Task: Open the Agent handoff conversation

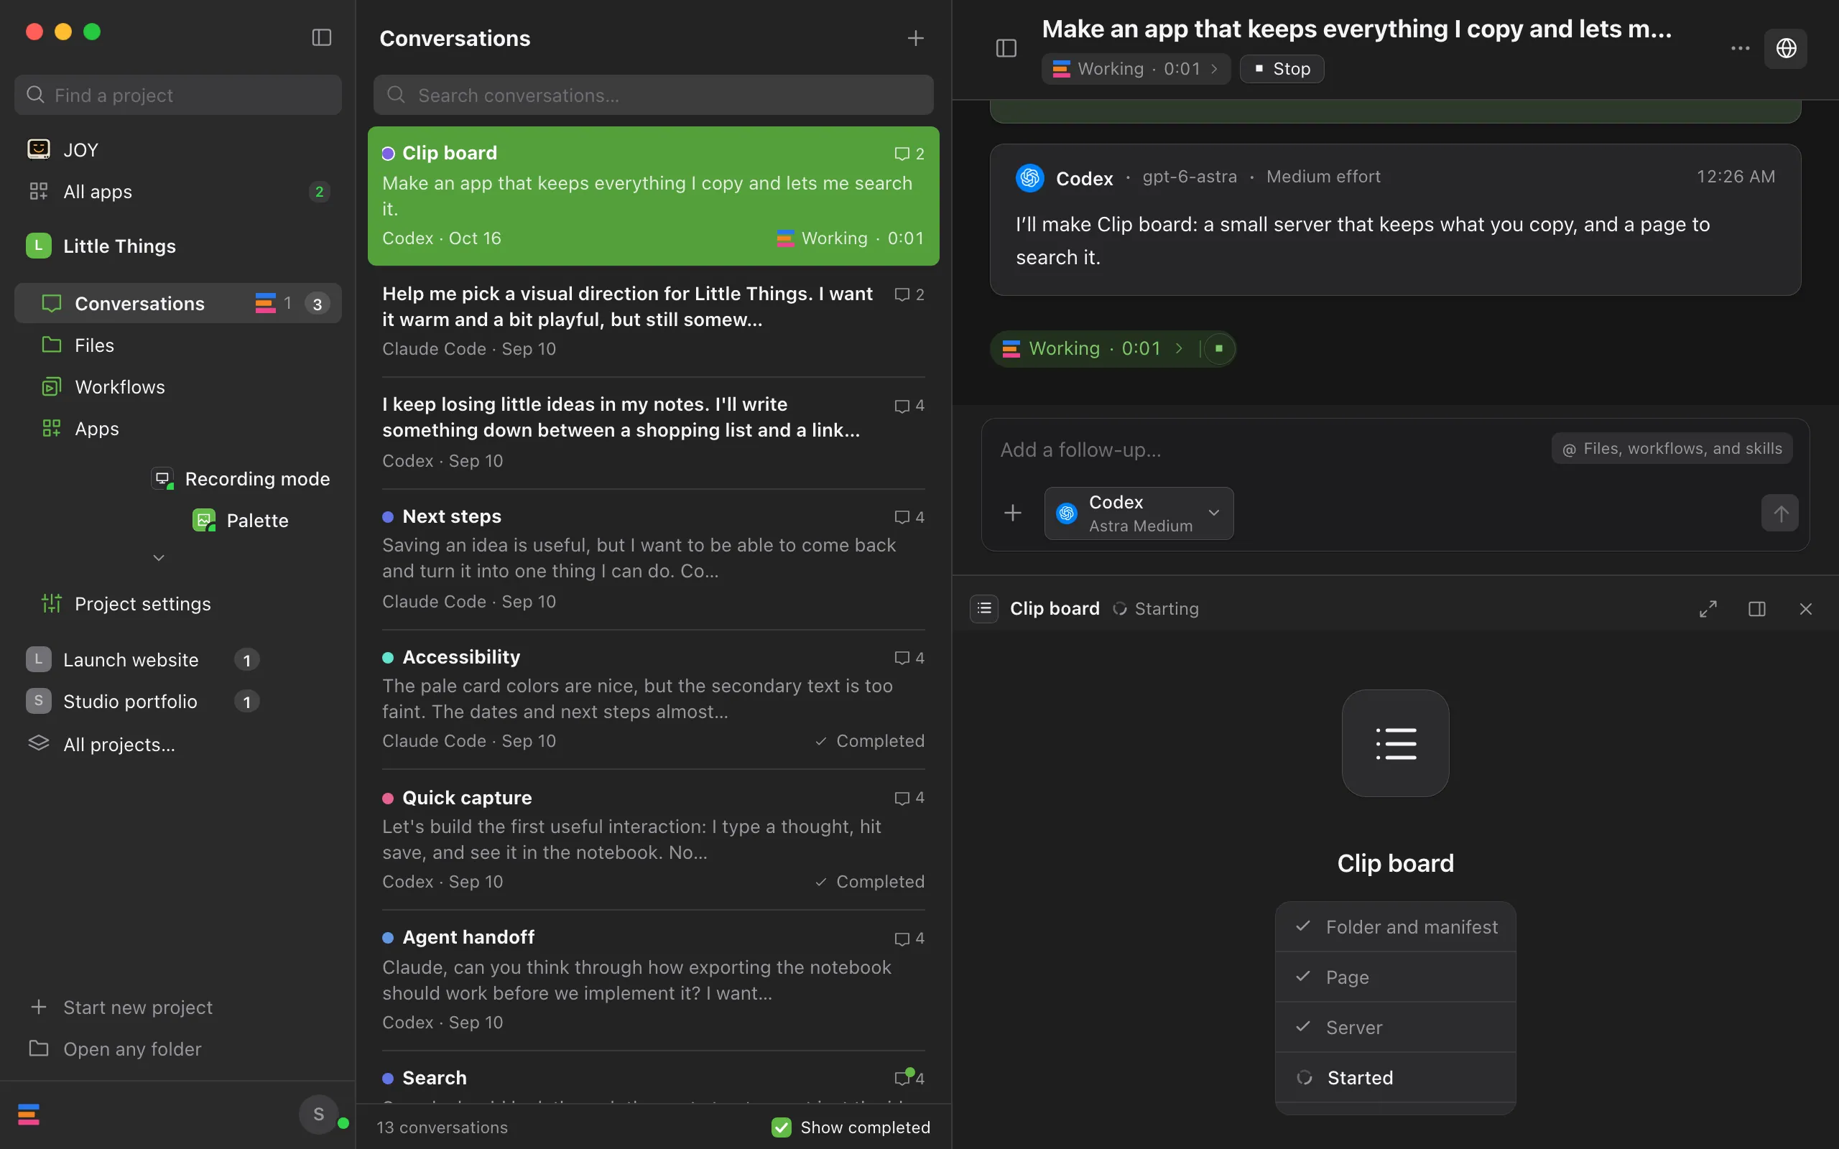Action: pos(653,980)
